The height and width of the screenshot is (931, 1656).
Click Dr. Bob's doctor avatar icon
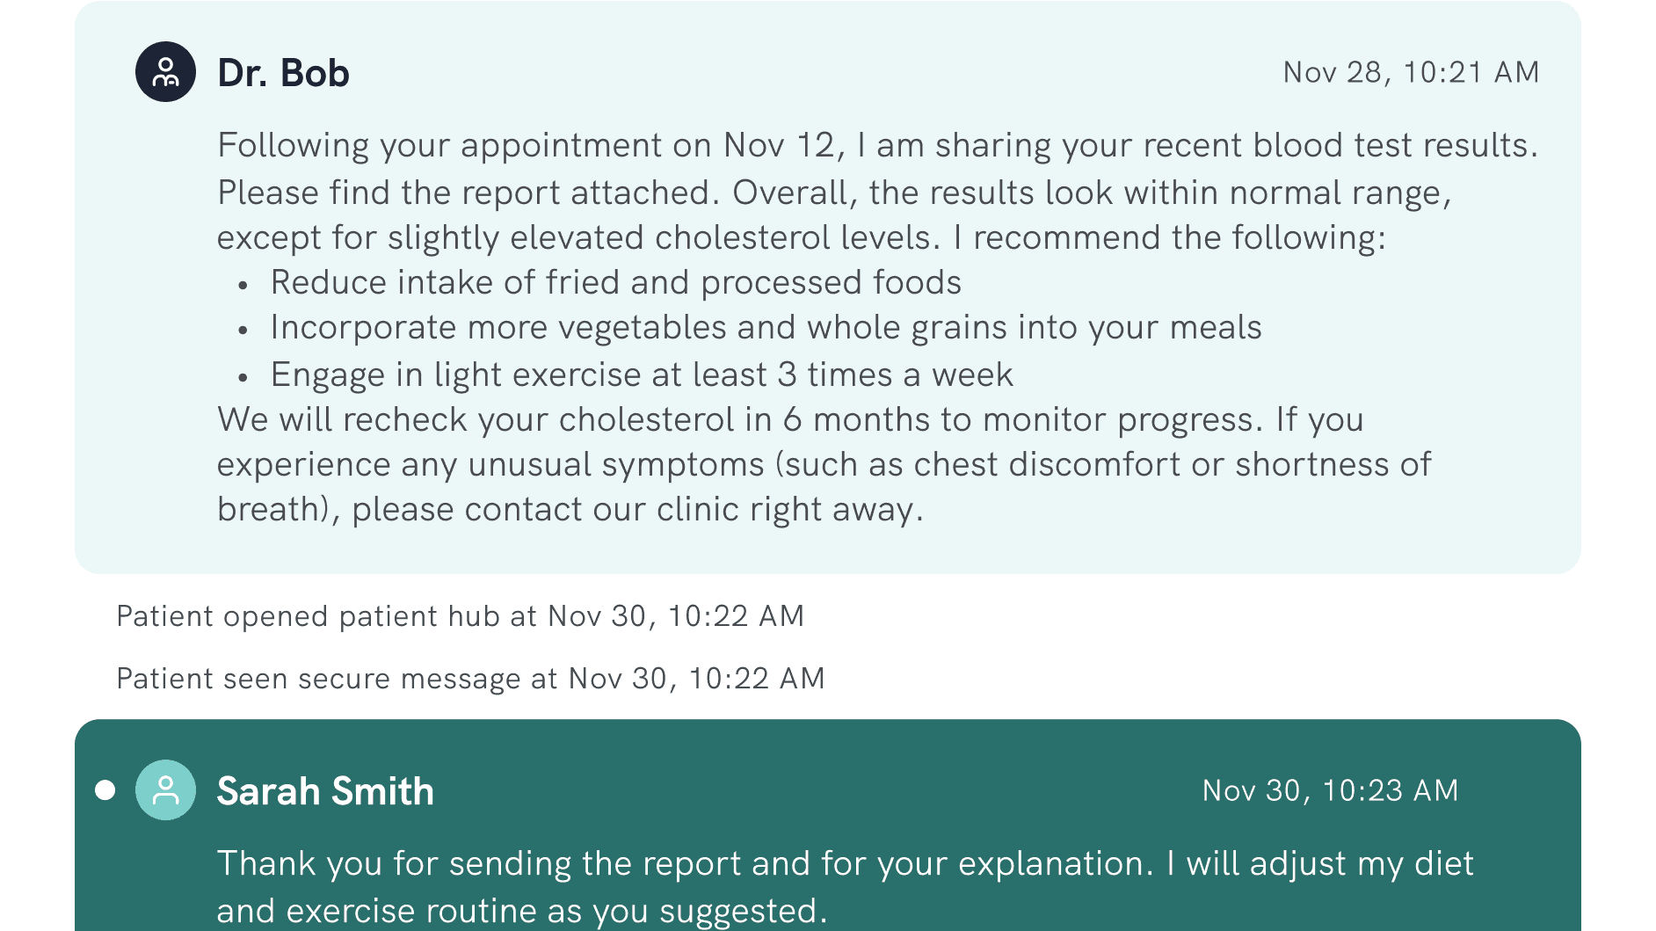click(165, 72)
